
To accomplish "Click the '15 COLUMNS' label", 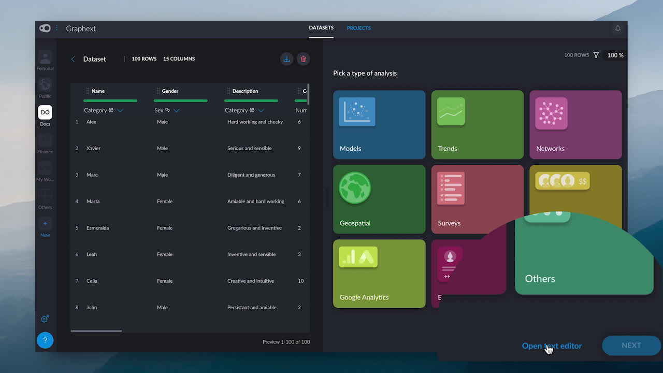I will coord(179,59).
